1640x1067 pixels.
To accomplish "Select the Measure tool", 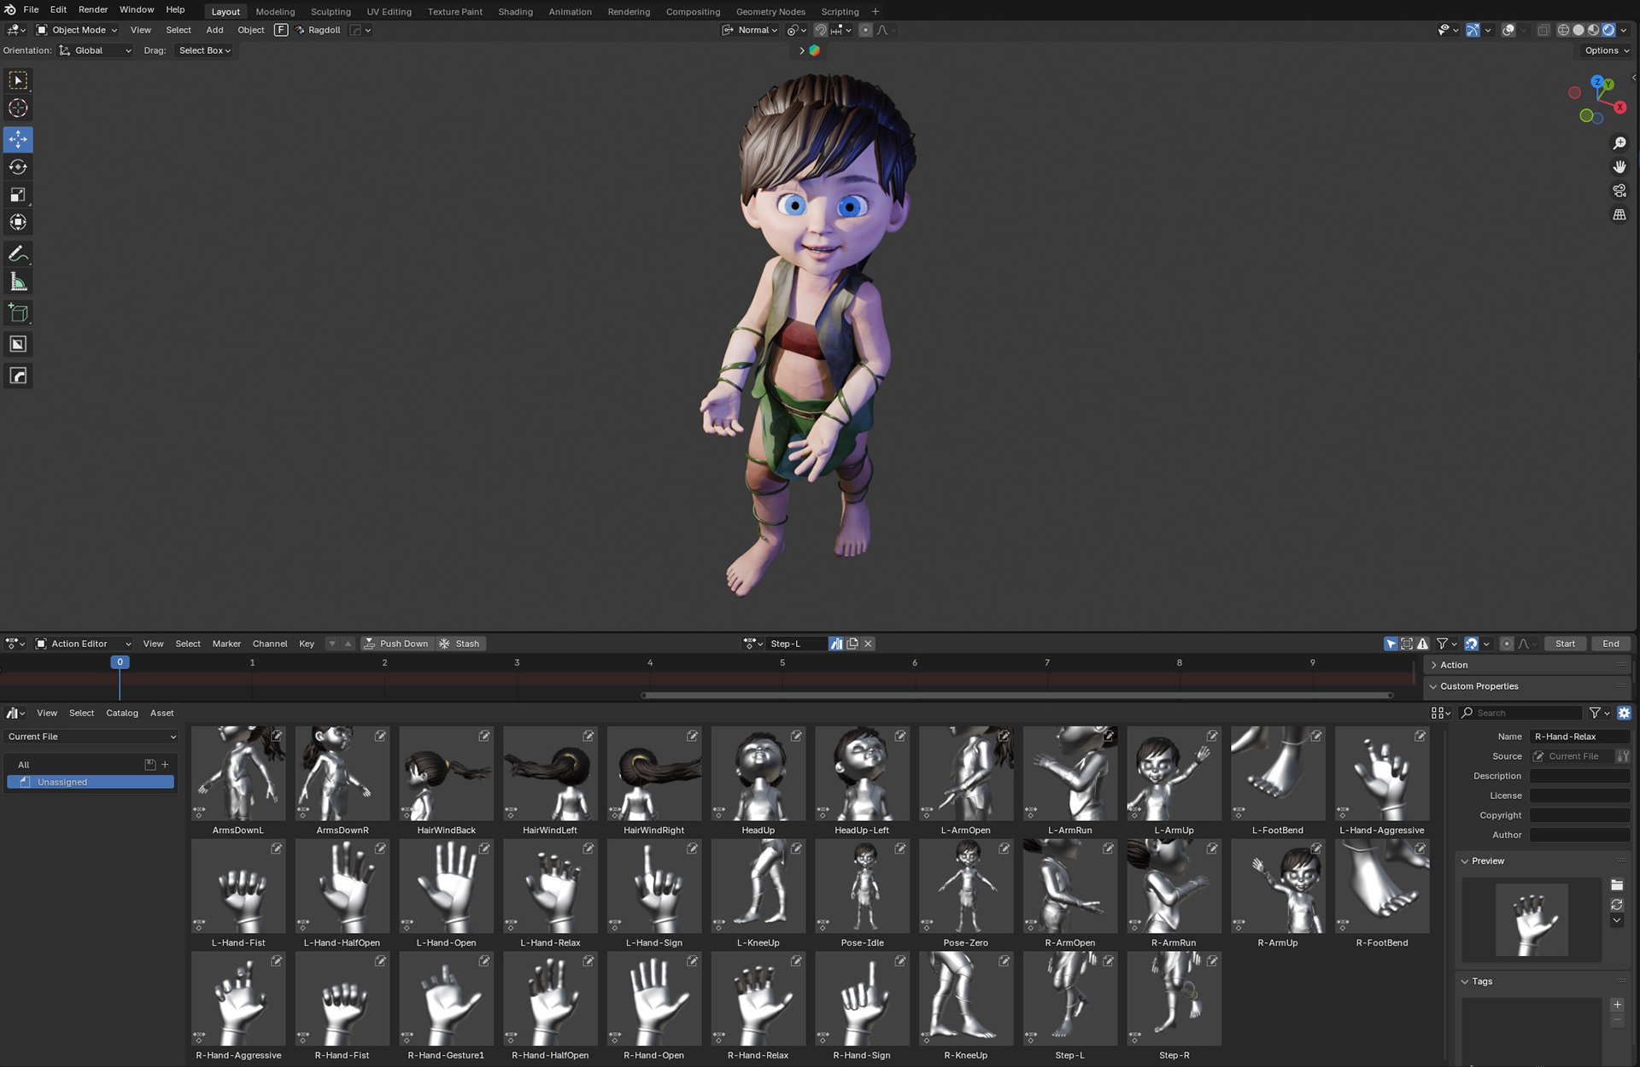I will pyautogui.click(x=17, y=282).
